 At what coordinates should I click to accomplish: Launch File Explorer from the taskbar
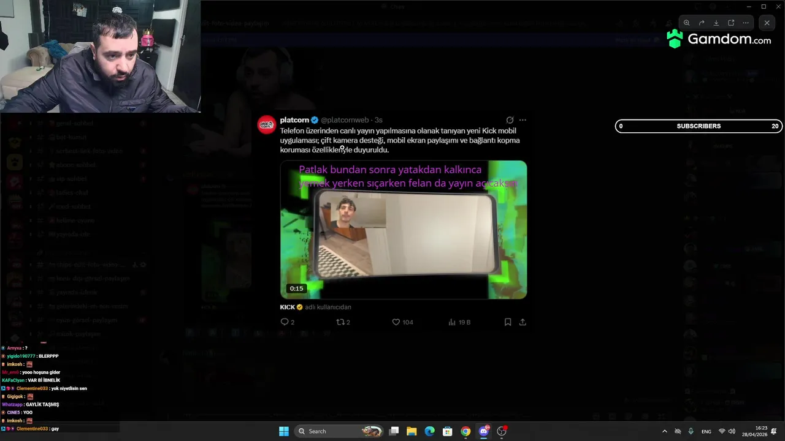[x=412, y=431]
